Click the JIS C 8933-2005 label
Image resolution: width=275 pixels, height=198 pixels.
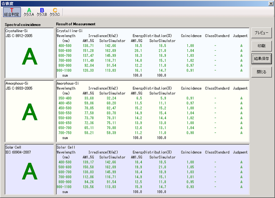click(x=19, y=88)
